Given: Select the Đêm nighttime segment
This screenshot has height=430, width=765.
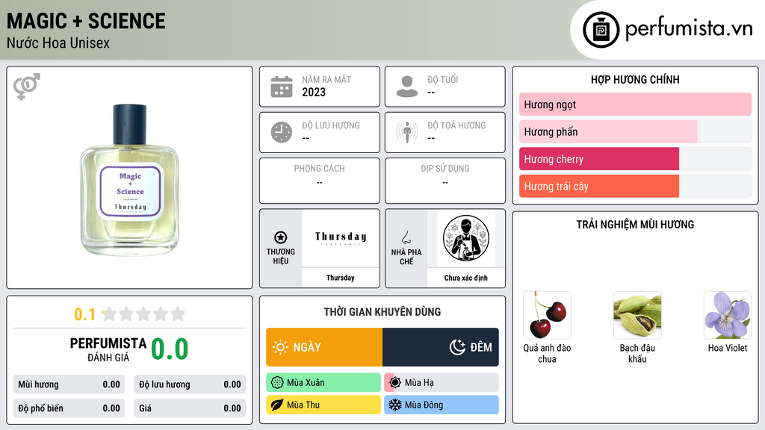Looking at the screenshot, I should (x=441, y=347).
